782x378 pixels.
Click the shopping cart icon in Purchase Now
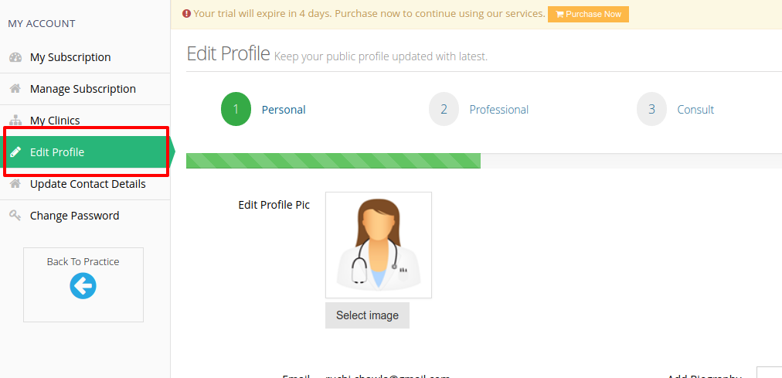pos(559,14)
